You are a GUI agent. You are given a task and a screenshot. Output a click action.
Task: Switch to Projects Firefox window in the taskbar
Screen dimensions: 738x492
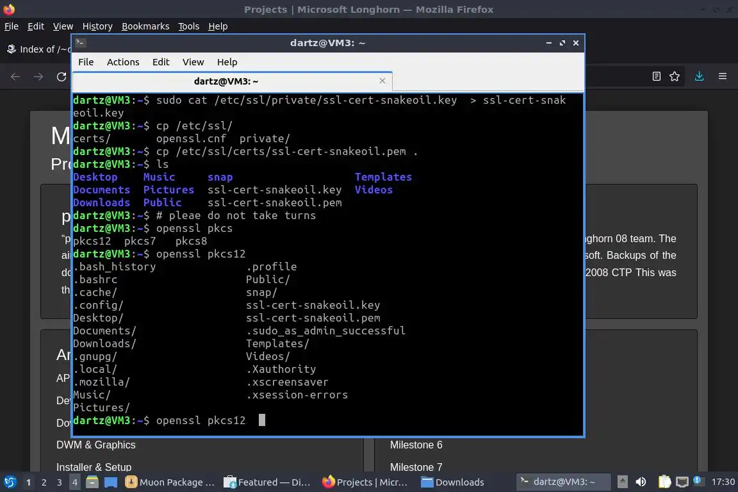[365, 482]
